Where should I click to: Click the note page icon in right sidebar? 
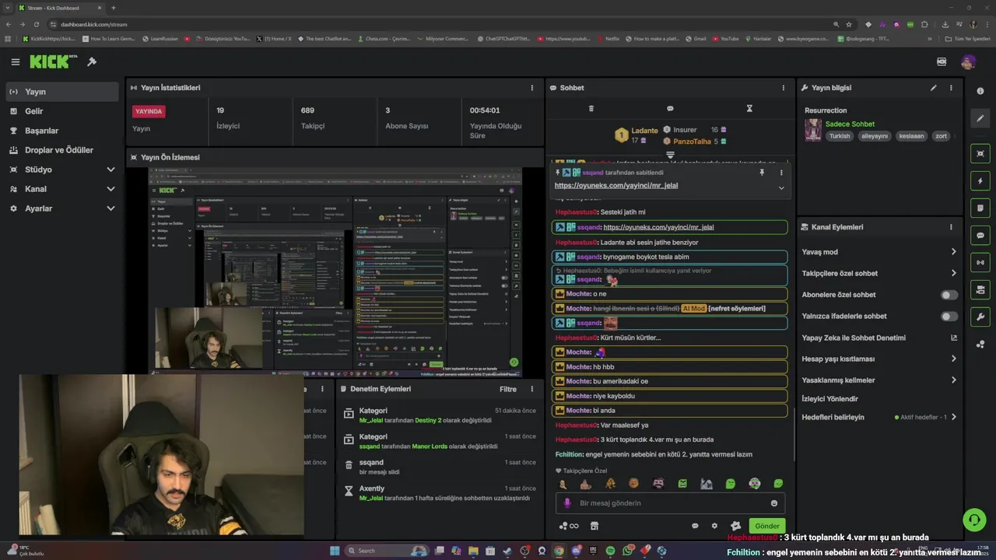pos(980,208)
